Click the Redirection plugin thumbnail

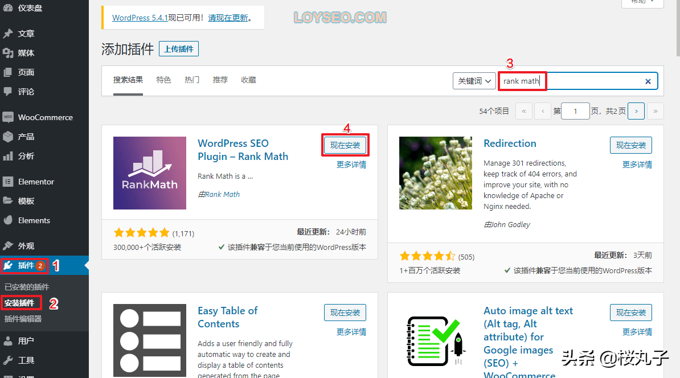[435, 173]
